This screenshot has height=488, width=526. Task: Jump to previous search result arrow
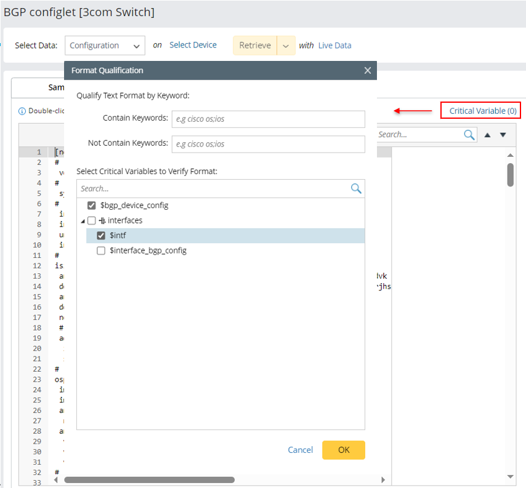click(x=487, y=135)
